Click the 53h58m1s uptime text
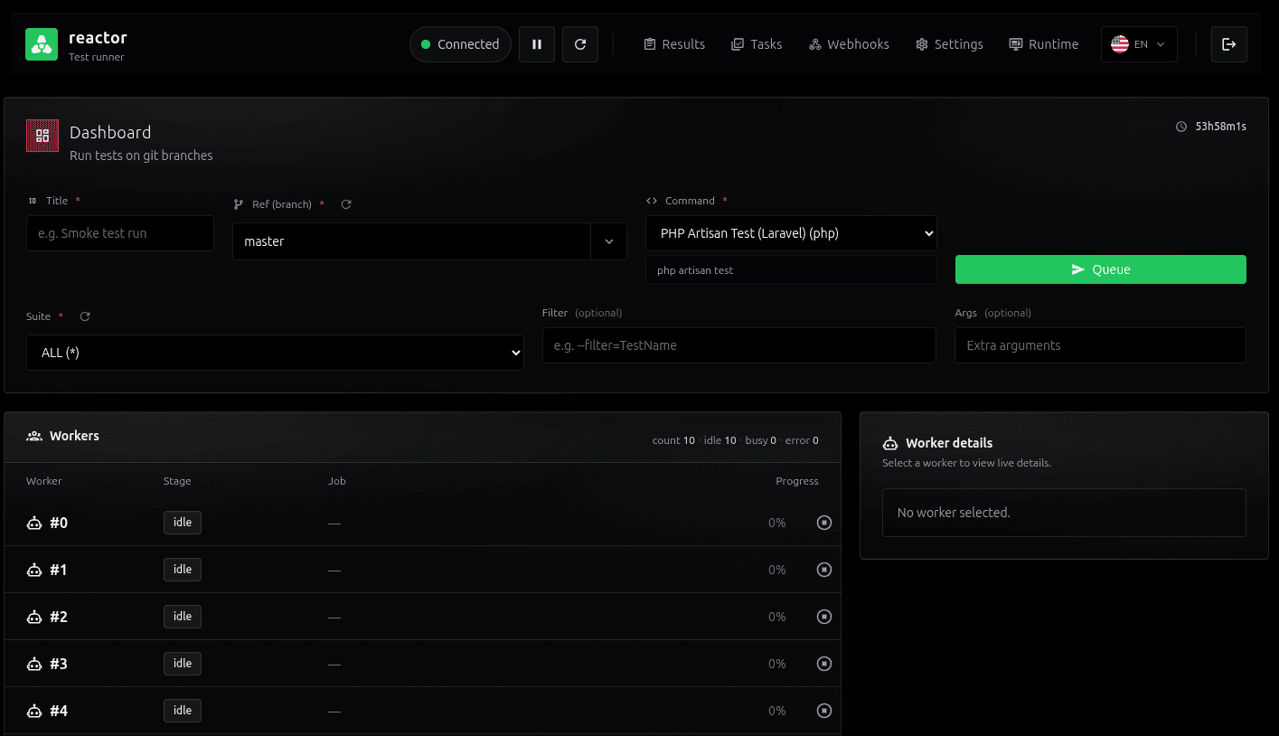Viewport: 1279px width, 736px height. (1221, 127)
